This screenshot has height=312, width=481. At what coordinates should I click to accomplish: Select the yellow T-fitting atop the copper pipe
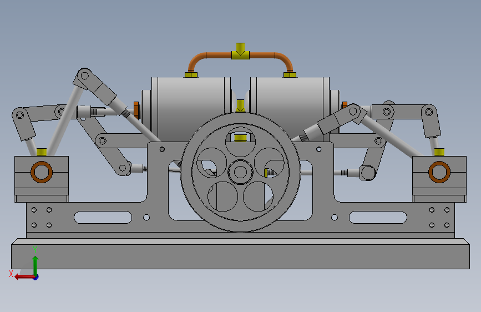(241, 51)
